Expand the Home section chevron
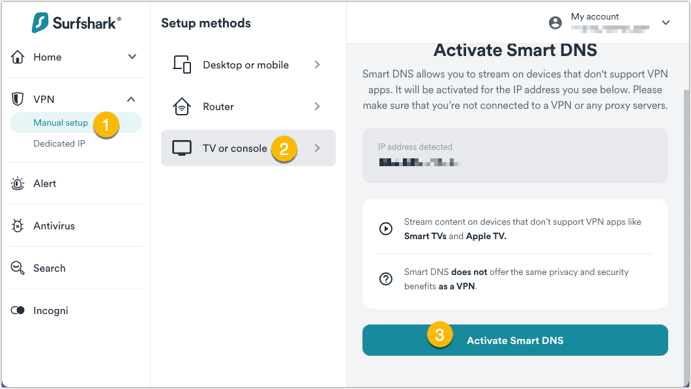Image resolution: width=691 pixels, height=389 pixels. [132, 57]
